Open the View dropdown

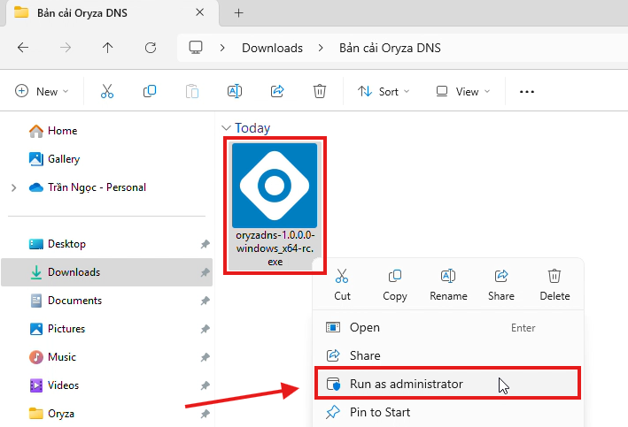pos(462,92)
